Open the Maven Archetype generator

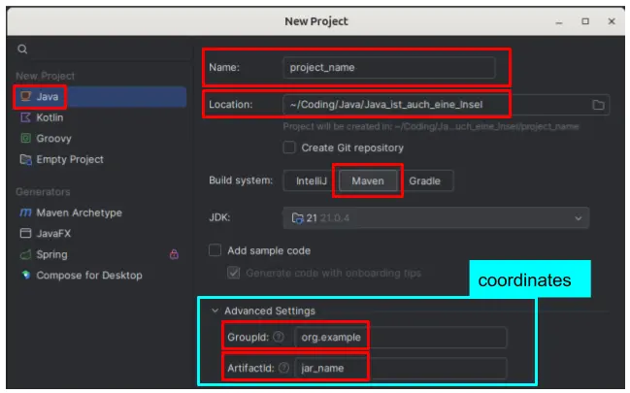point(78,213)
